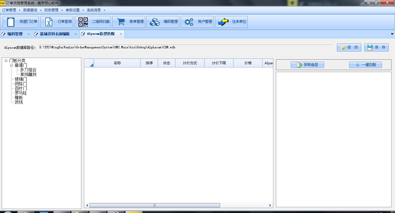This screenshot has width=395, height=213.
Task: Click the 用户管理 gears icon
Action: [189, 22]
